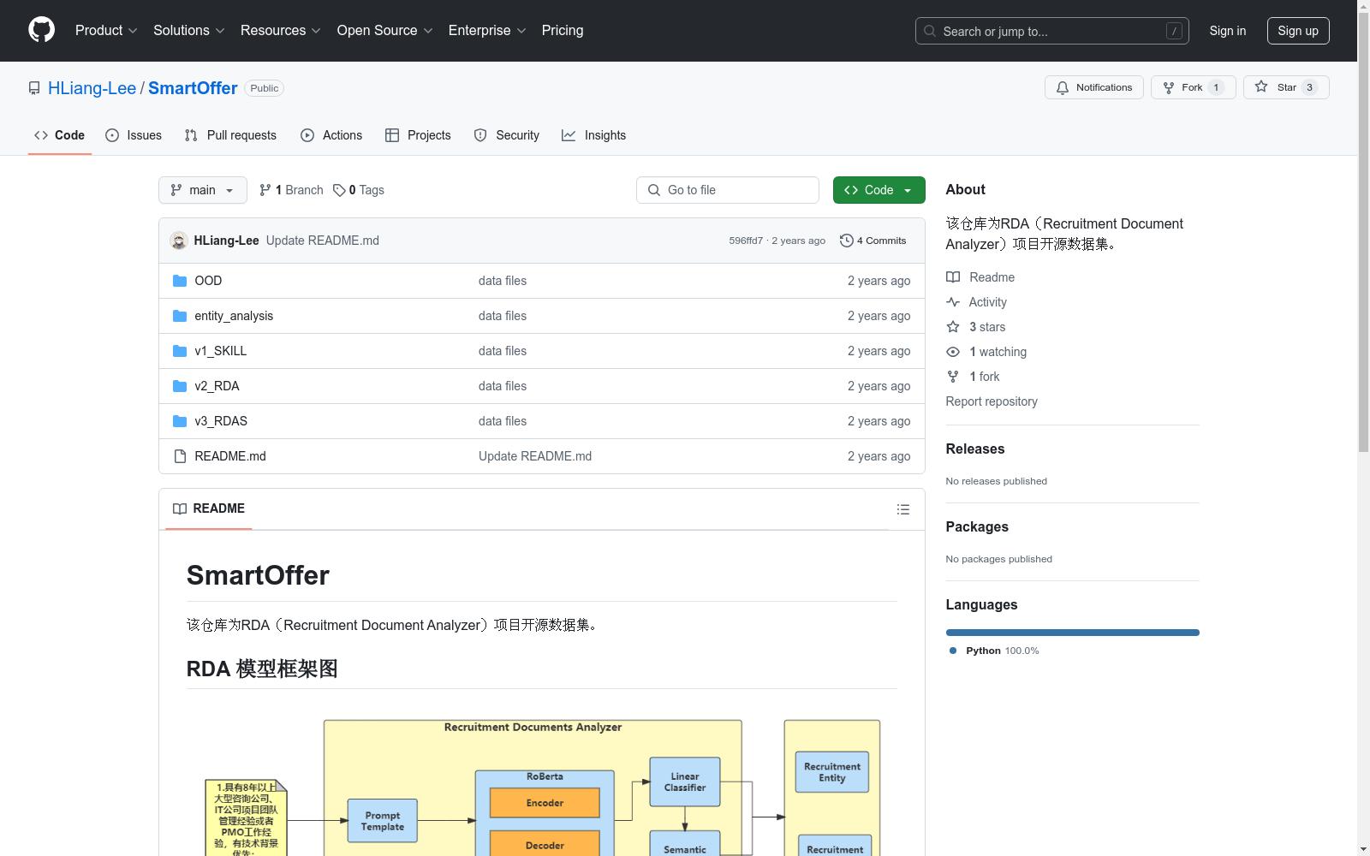Click the commit history clock icon
The width and height of the screenshot is (1370, 856).
(x=847, y=241)
